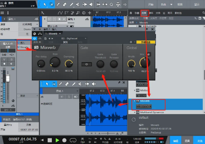Select the Eraser tool in top toolbar
205x144 pixels.
(x=64, y=5)
